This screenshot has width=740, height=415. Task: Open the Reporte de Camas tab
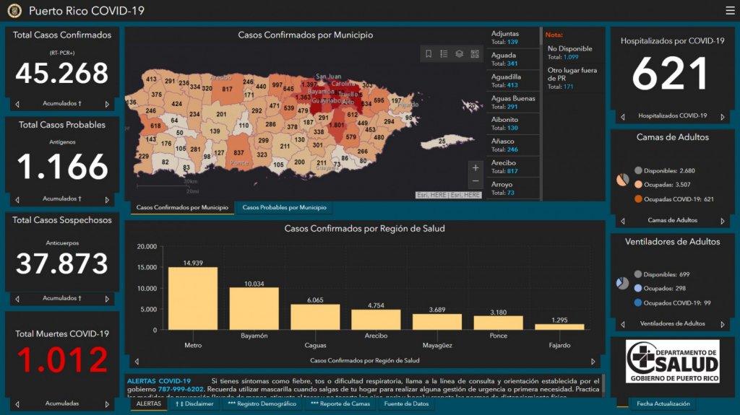click(340, 404)
